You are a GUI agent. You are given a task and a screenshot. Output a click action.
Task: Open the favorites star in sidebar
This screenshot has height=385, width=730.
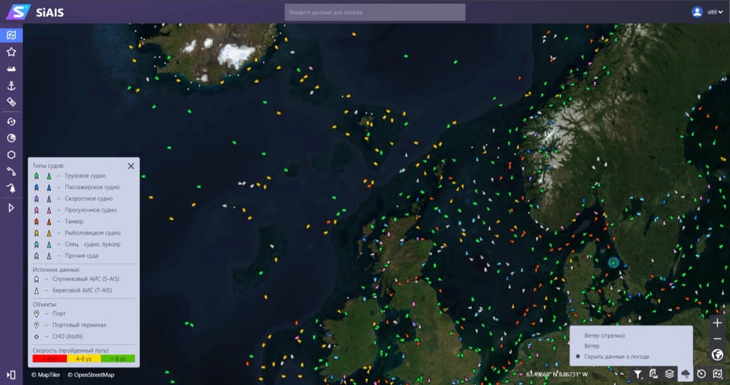(x=11, y=52)
